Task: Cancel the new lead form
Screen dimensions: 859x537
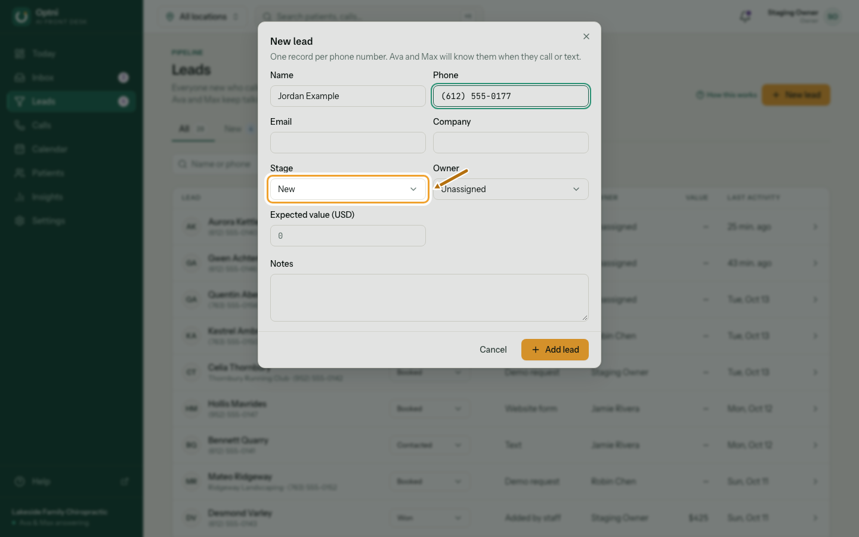Action: (493, 350)
